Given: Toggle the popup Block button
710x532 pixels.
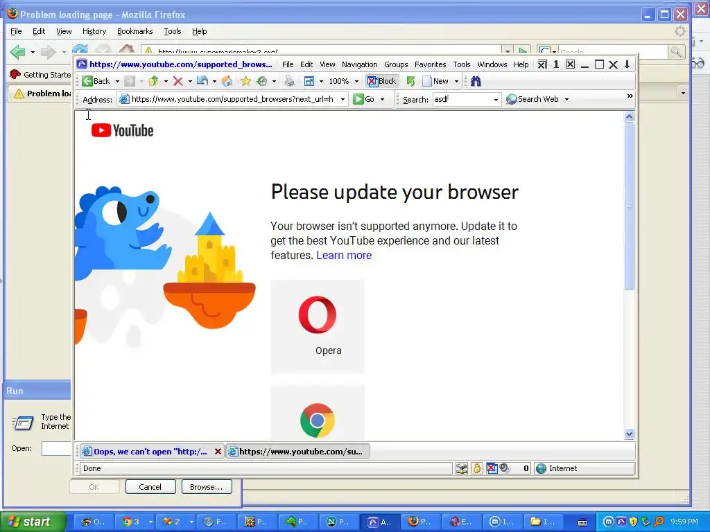Looking at the screenshot, I should [382, 81].
